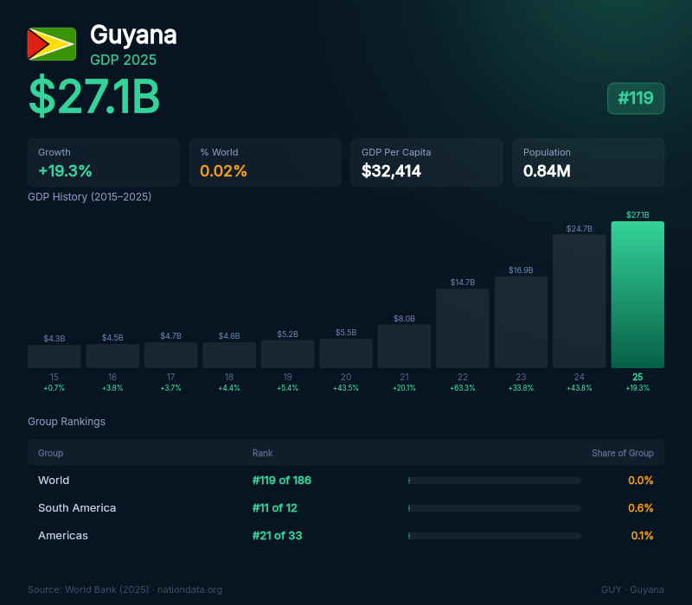
Task: Select the South America row label
Action: [x=77, y=508]
